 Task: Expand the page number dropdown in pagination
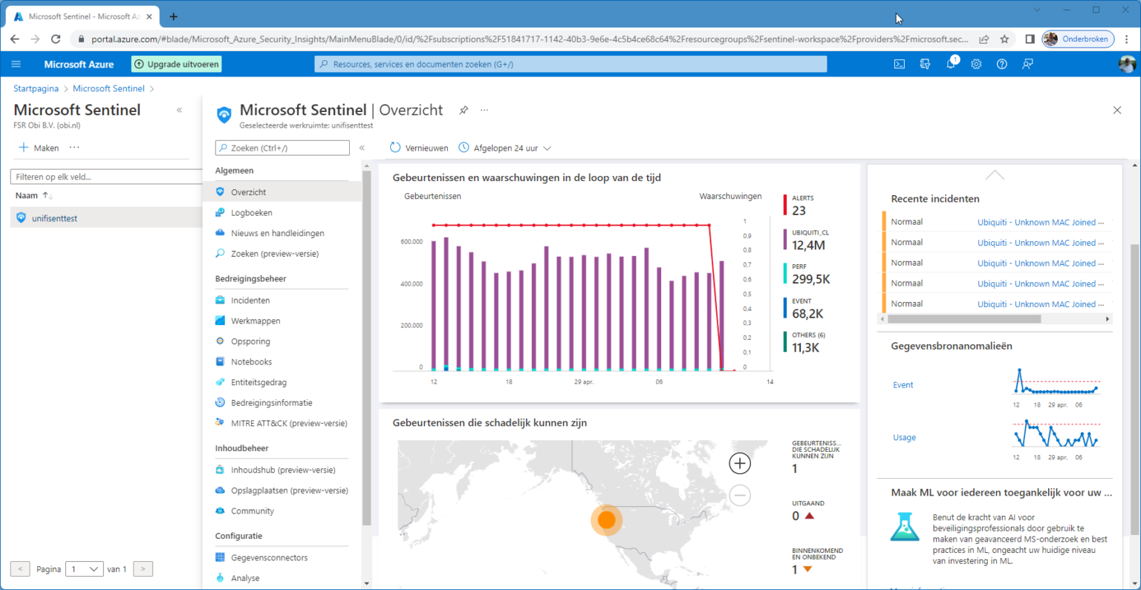84,568
